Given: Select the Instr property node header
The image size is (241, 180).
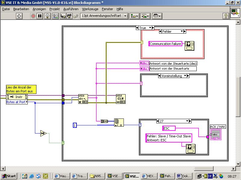Looking at the screenshot, I should tap(17, 97).
